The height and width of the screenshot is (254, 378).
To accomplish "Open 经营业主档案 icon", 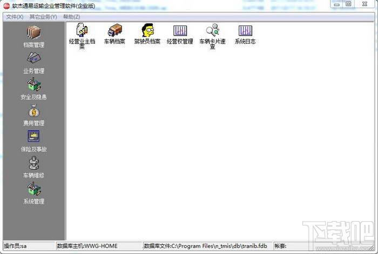I will (x=82, y=36).
